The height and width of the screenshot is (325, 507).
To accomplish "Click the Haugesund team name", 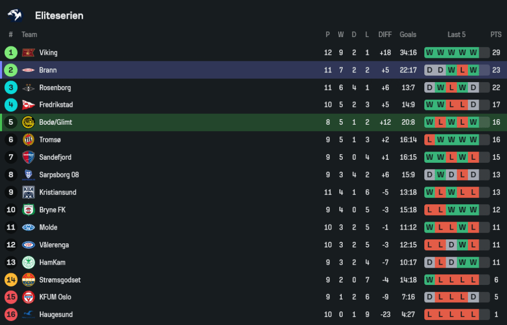I will (x=55, y=315).
